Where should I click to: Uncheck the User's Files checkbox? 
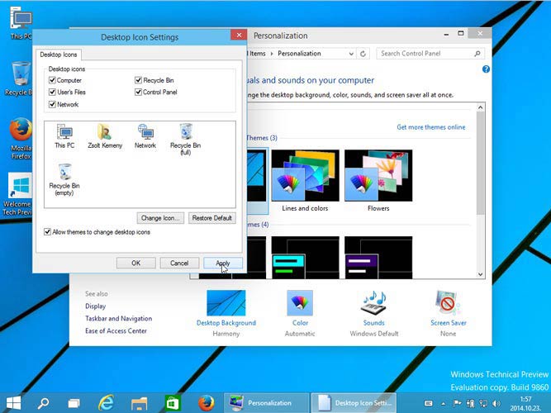click(52, 92)
